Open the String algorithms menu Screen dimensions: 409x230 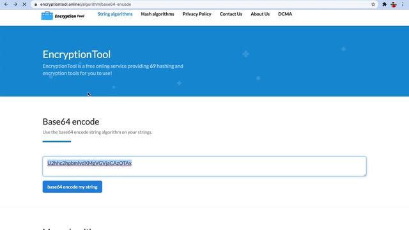point(115,14)
